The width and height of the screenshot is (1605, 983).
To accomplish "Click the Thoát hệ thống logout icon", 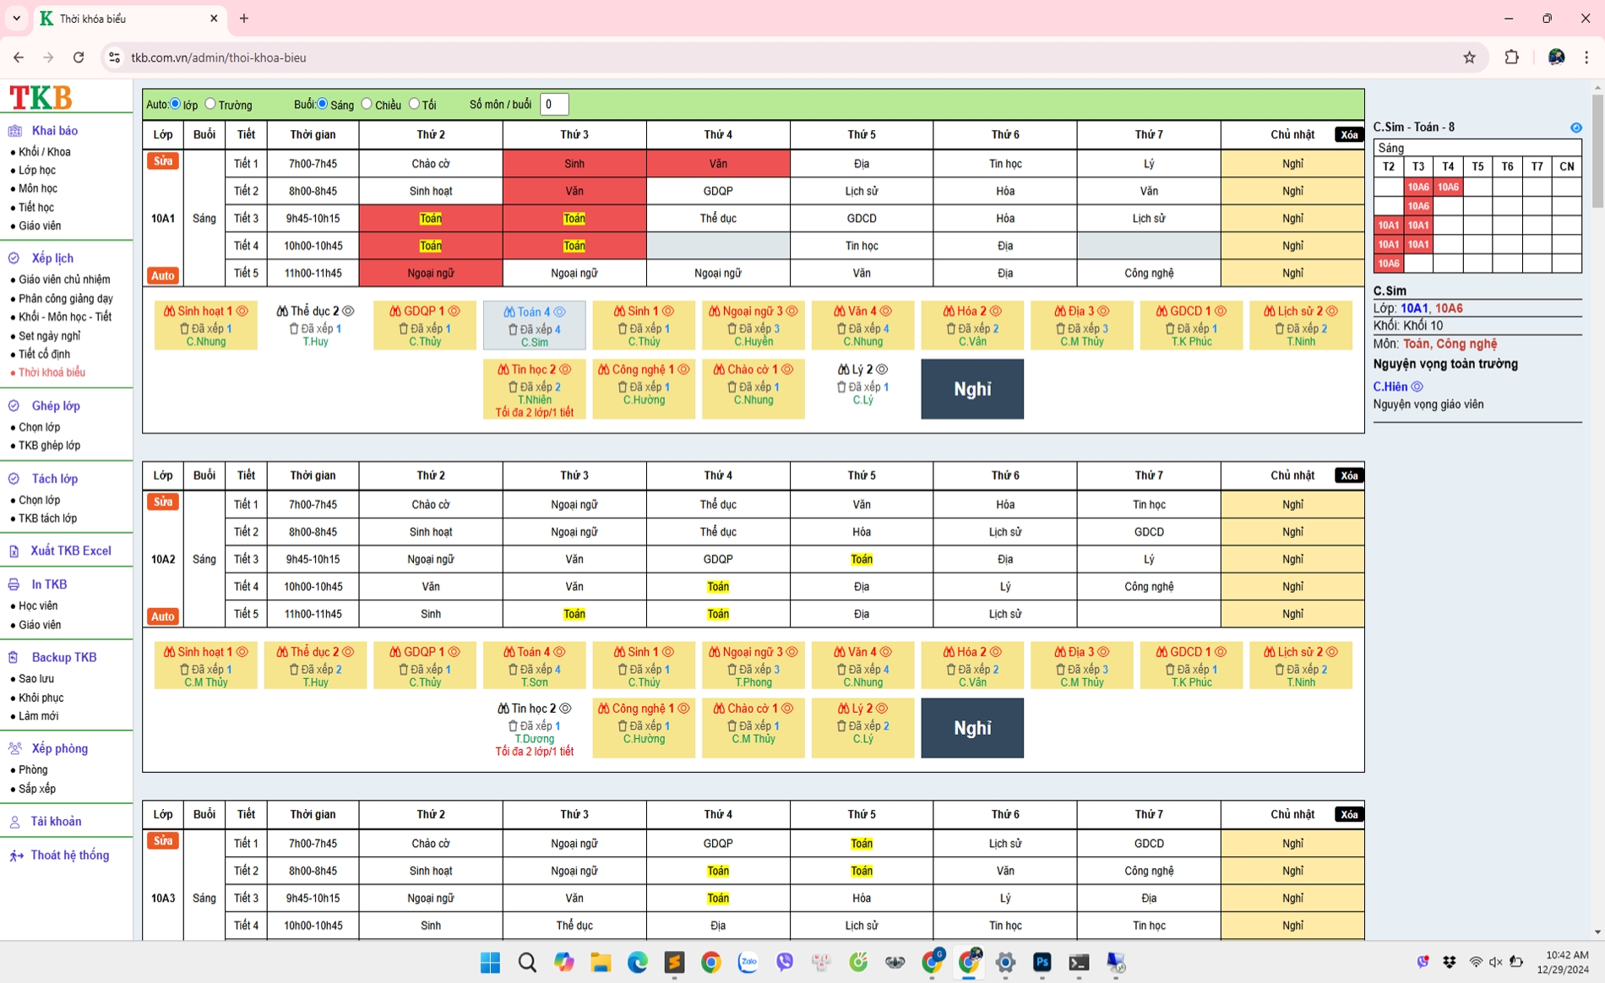I will click(x=15, y=855).
